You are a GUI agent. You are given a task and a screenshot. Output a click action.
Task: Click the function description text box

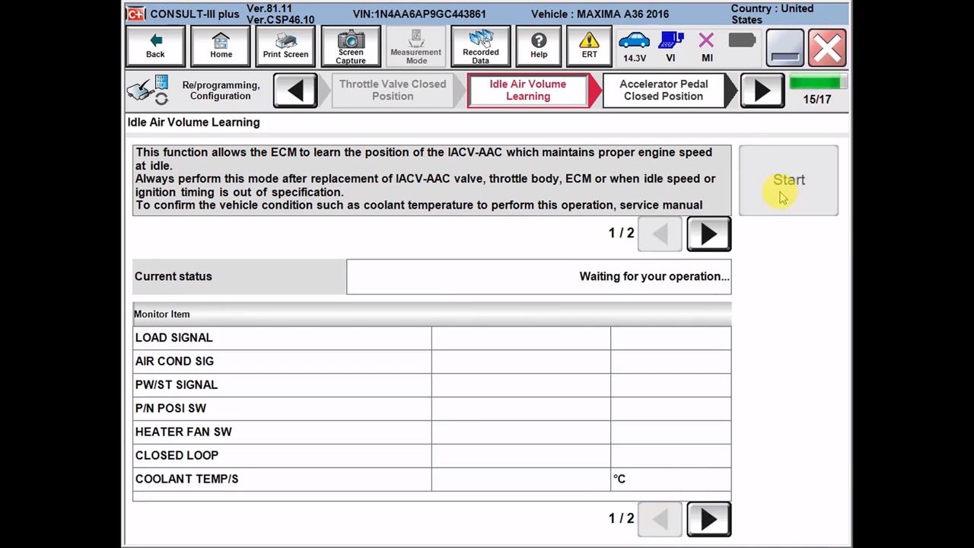(431, 180)
